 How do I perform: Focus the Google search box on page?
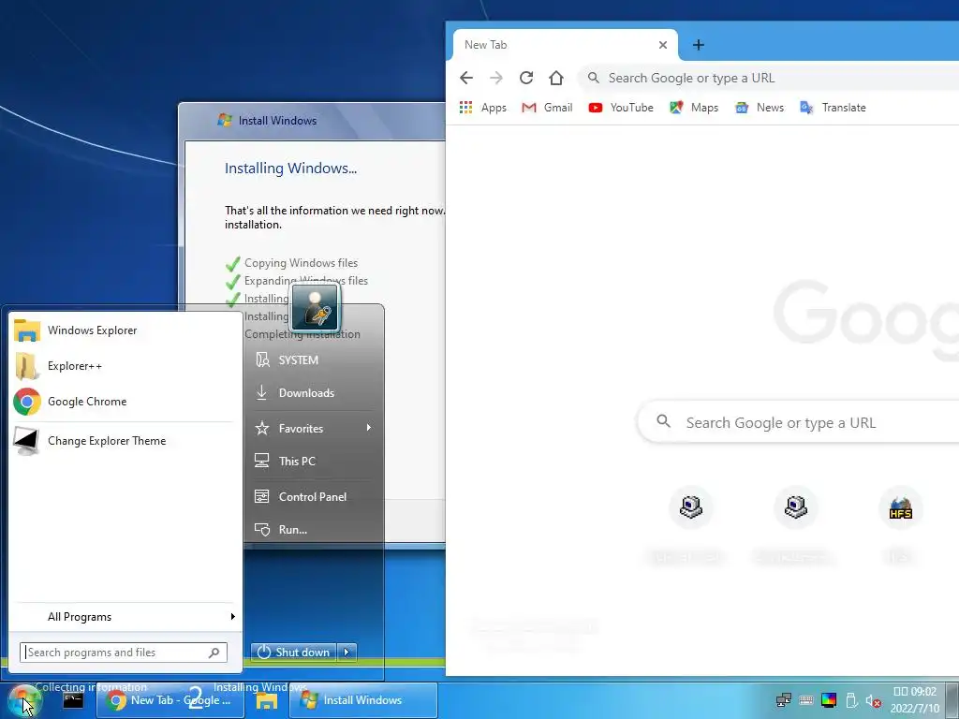point(798,422)
